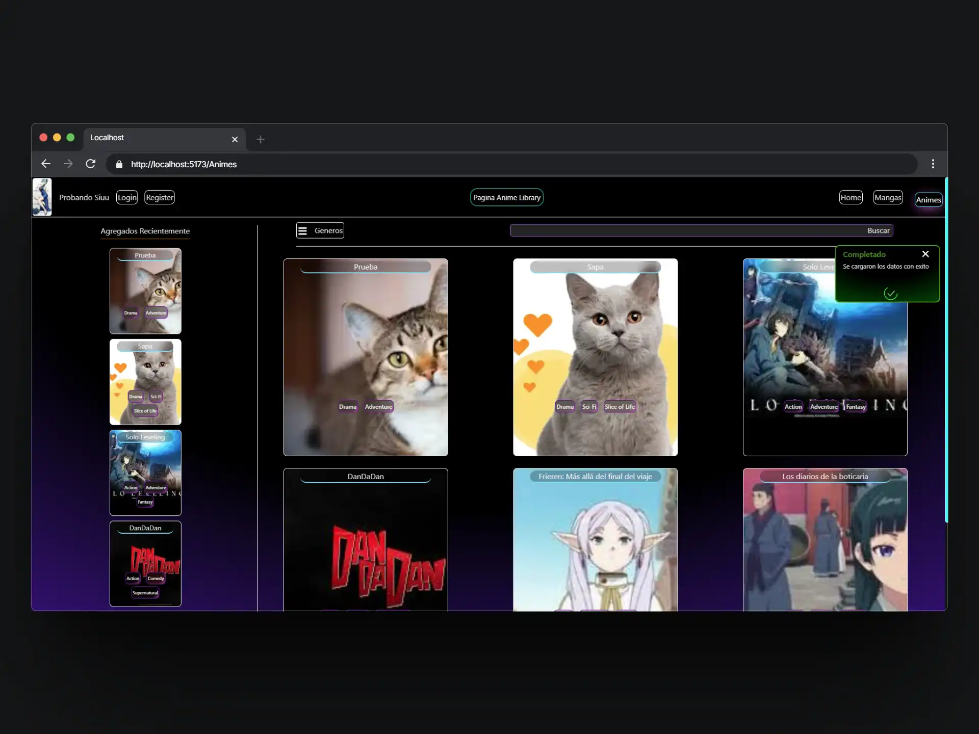Click Slice of Life tag on main Sapa card

(620, 407)
